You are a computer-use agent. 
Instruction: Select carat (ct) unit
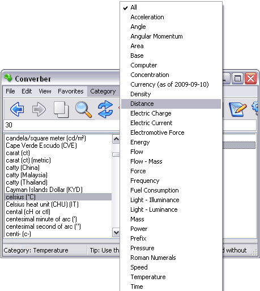[58, 153]
